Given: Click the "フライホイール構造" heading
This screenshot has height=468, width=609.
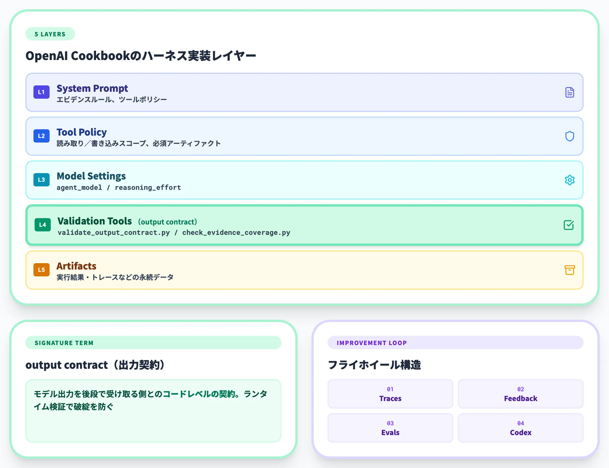Looking at the screenshot, I should click(374, 365).
